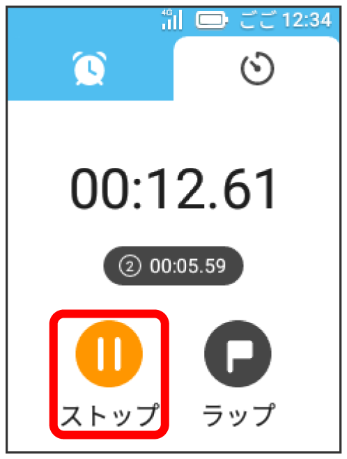This screenshot has width=347, height=459.
Task: Click the white flag glyph
Action: pos(240,356)
